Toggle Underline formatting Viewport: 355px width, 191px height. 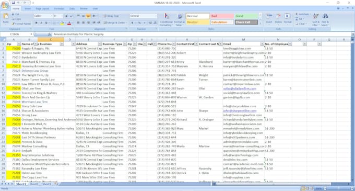(46, 23)
